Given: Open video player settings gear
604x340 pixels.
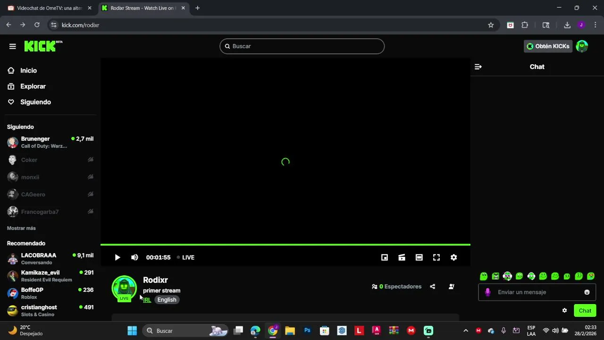Looking at the screenshot, I should coord(453,257).
